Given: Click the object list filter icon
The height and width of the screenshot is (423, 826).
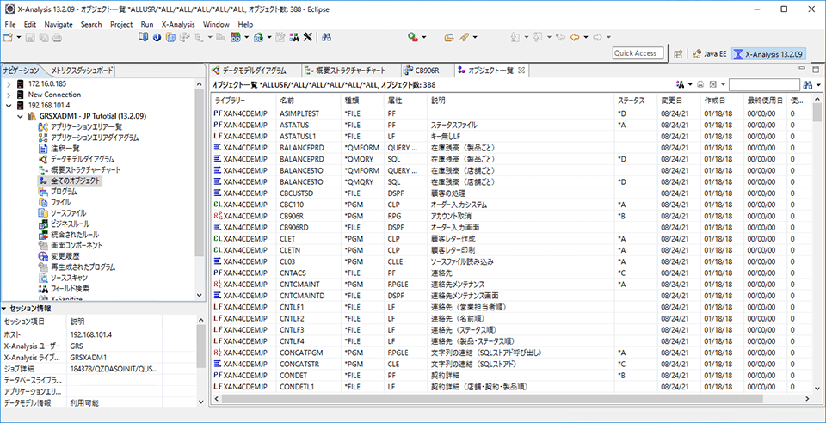Looking at the screenshot, I should 680,84.
